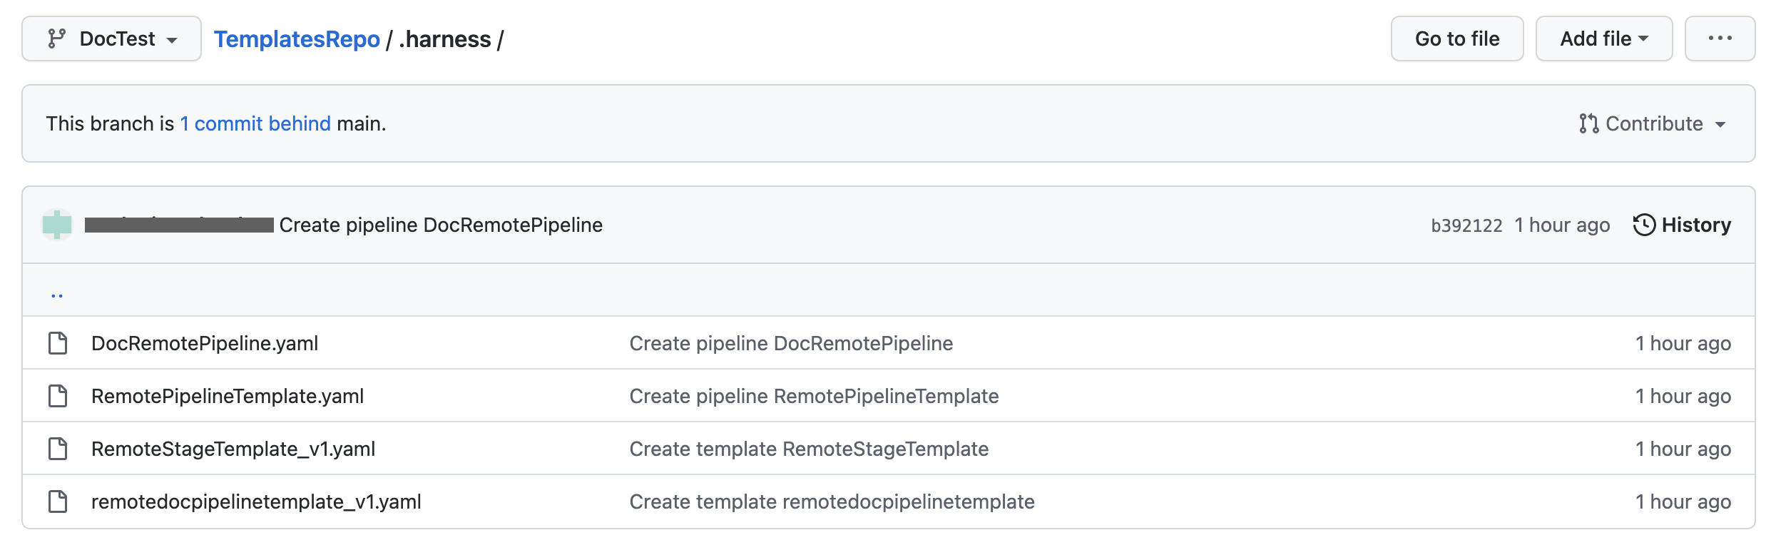
Task: Click the file icon for DocRemotePipeline.yaml
Action: (58, 343)
